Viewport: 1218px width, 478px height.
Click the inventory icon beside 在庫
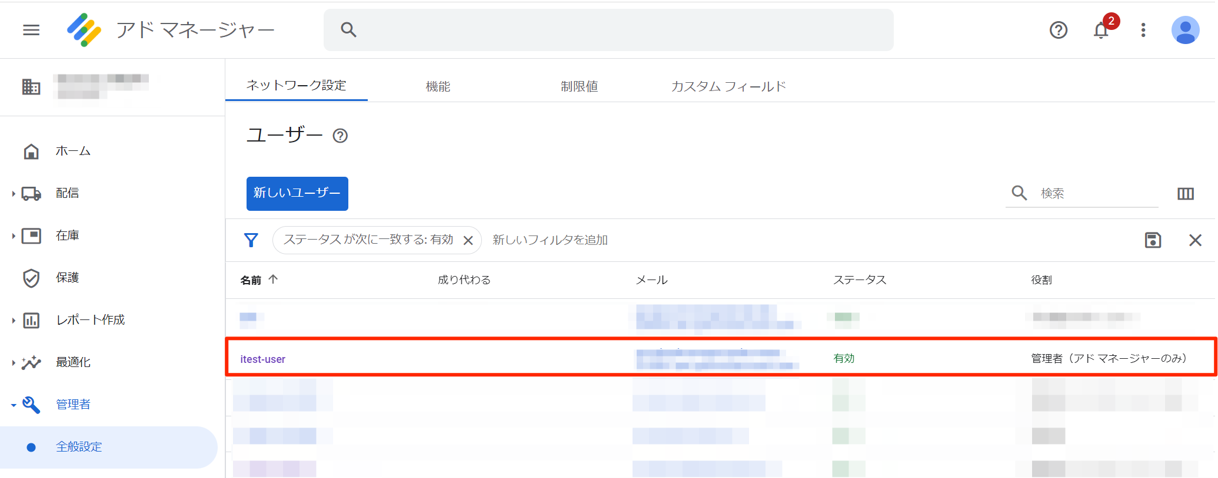pos(31,235)
